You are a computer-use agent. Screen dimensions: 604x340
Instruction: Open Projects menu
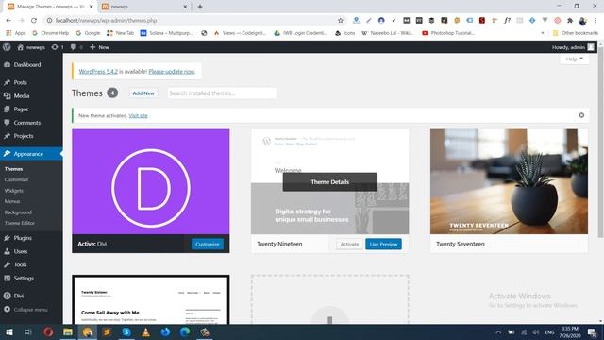click(23, 136)
